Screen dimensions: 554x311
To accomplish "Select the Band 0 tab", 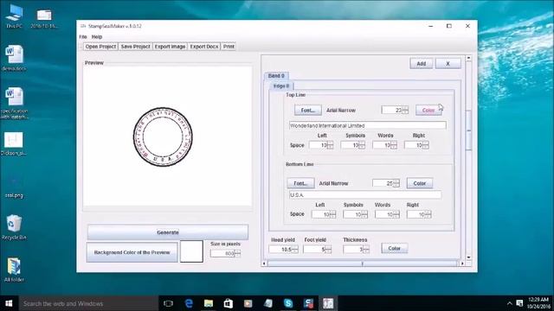I will click(x=276, y=76).
